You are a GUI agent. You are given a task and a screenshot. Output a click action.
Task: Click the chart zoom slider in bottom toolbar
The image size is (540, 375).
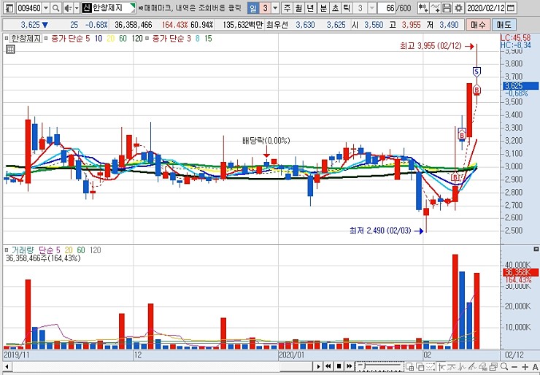[379, 366]
